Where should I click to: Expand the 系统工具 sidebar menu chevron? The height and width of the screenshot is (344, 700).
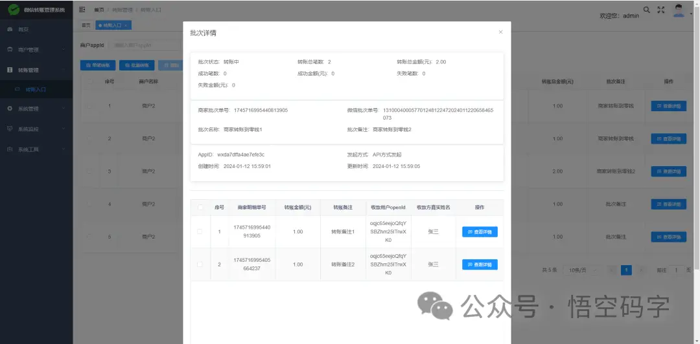(64, 149)
